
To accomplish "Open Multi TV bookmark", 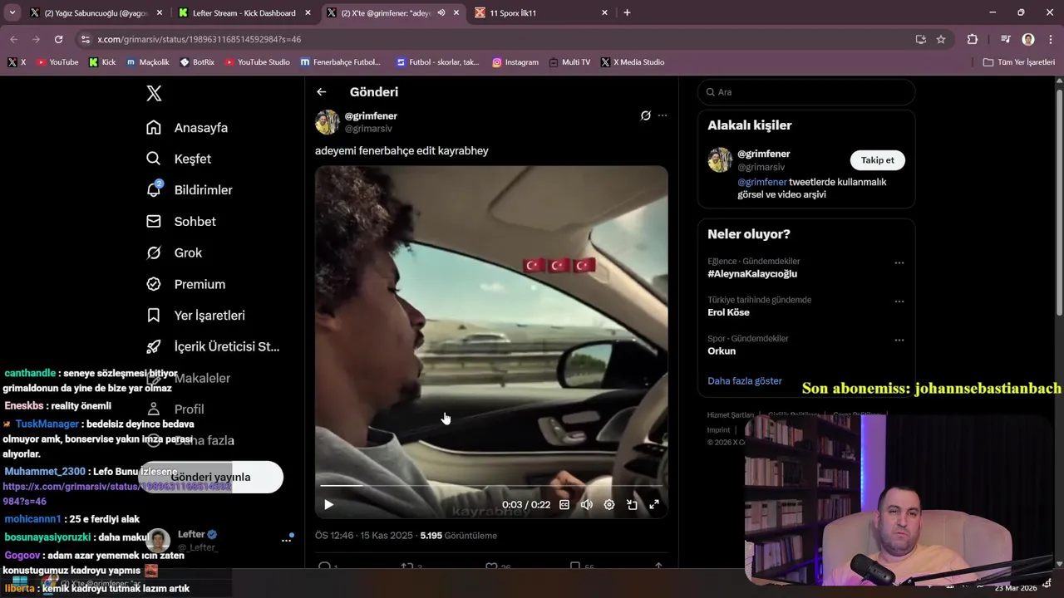I will [569, 62].
